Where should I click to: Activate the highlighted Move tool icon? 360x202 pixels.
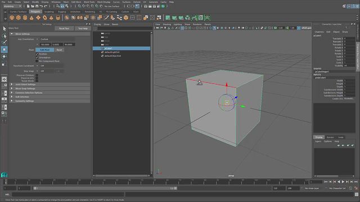(4, 49)
